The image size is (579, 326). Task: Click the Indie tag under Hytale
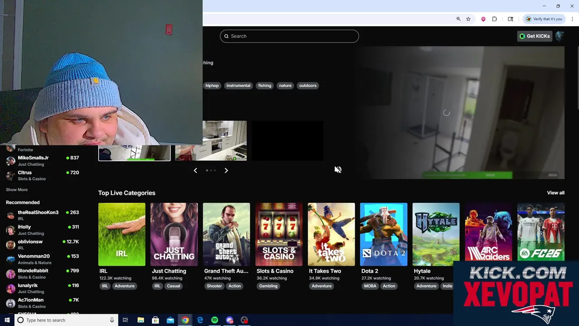447,286
